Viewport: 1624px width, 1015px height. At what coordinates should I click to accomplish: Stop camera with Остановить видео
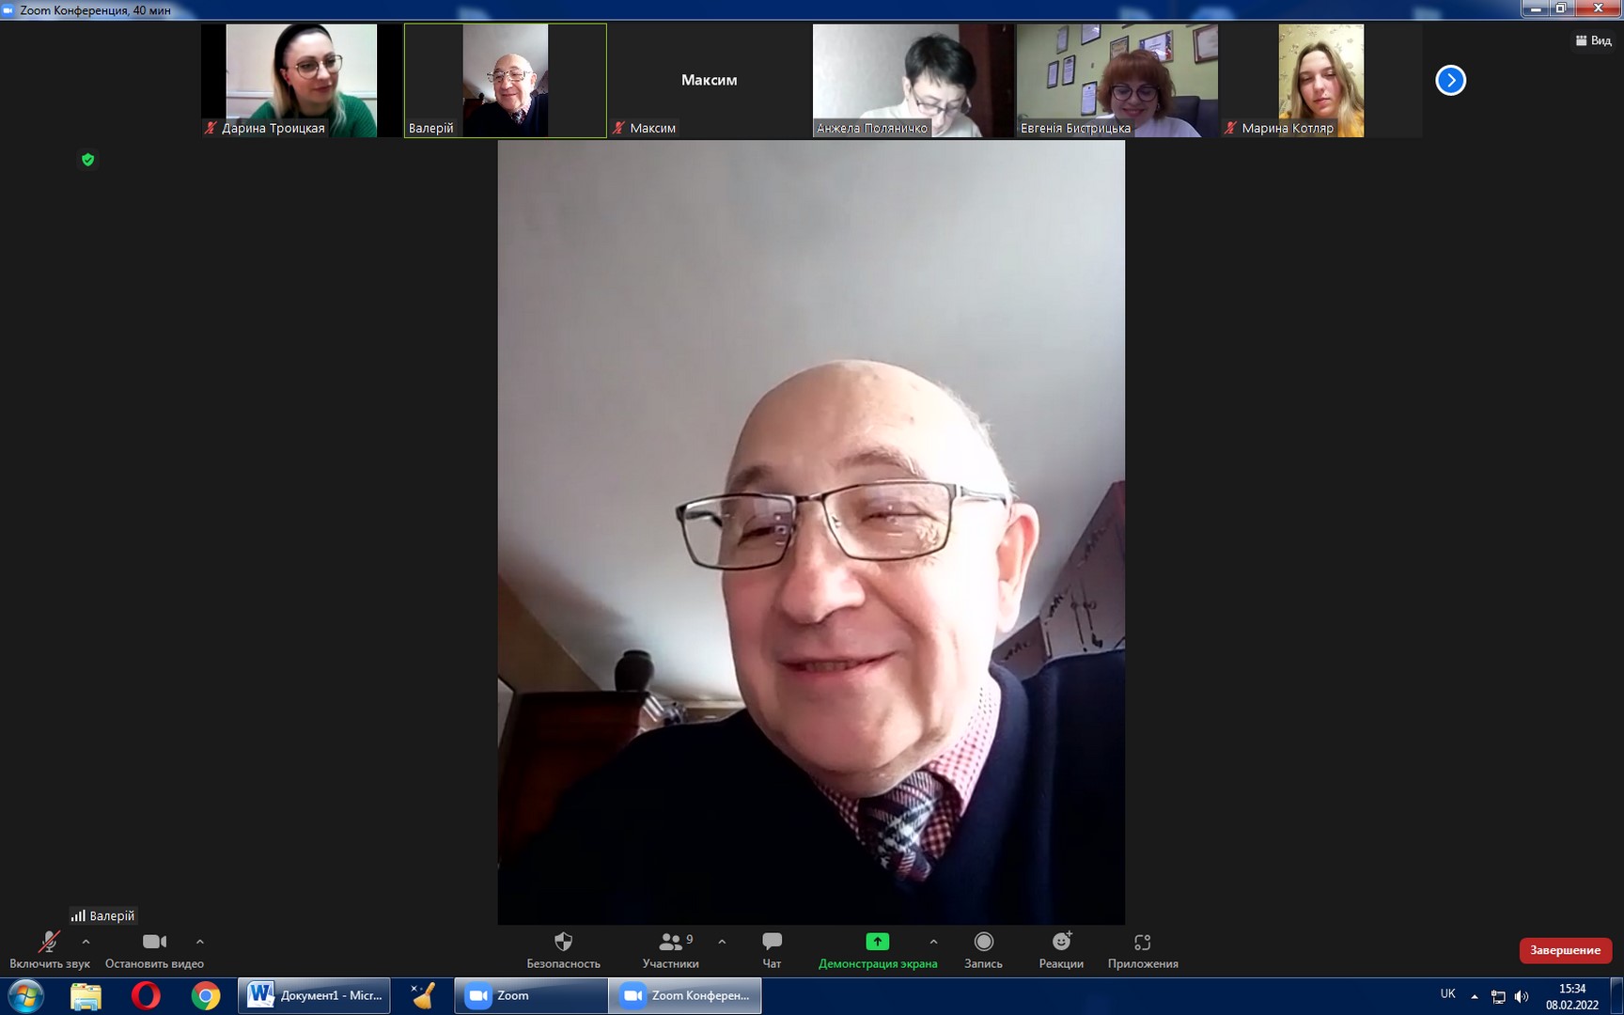click(154, 949)
